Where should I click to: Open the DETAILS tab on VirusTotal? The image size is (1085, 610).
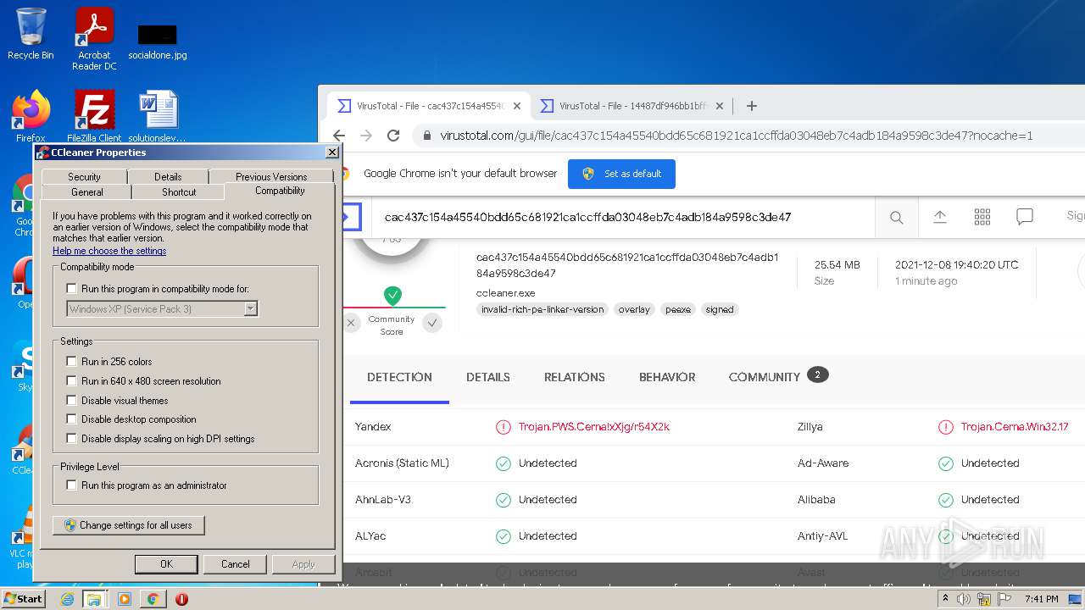[488, 377]
